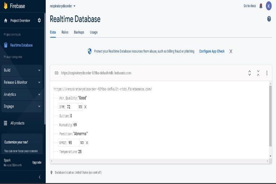Open the user account avatar K
This screenshot has width=276, height=184.
pyautogui.click(x=268, y=6)
